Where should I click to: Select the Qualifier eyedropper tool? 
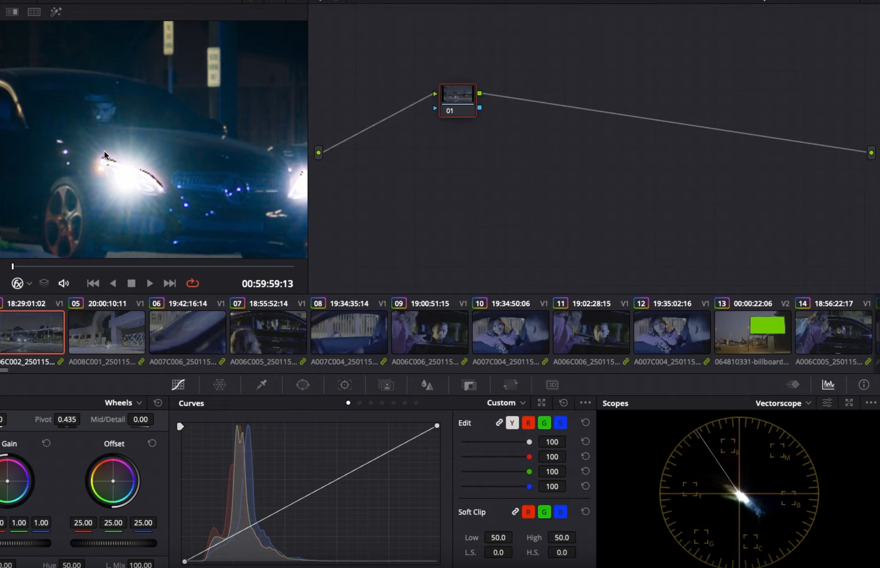point(261,385)
